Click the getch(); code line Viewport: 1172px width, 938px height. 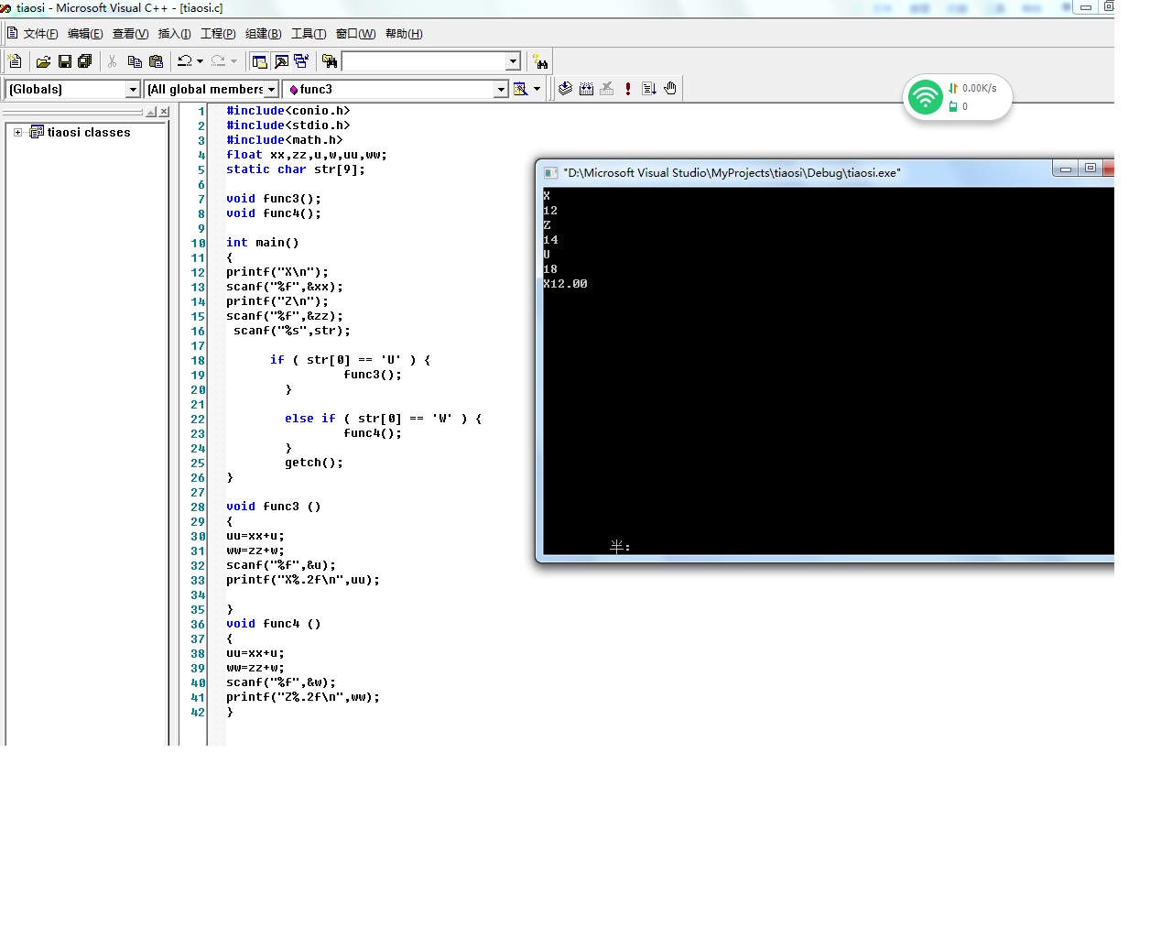(314, 463)
